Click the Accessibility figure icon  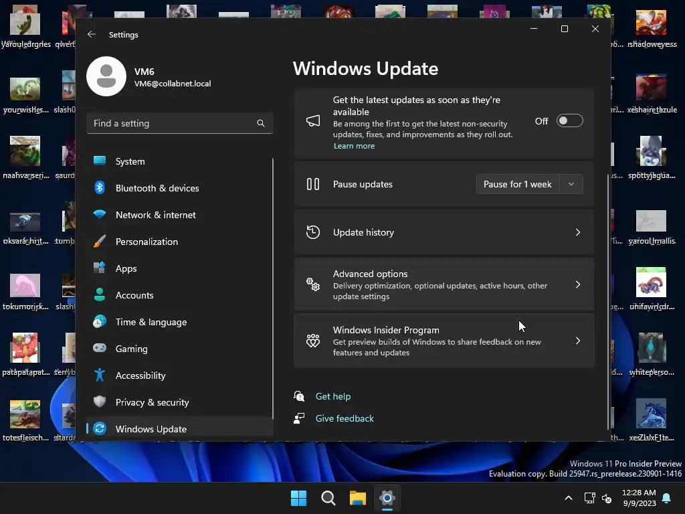[x=100, y=375]
